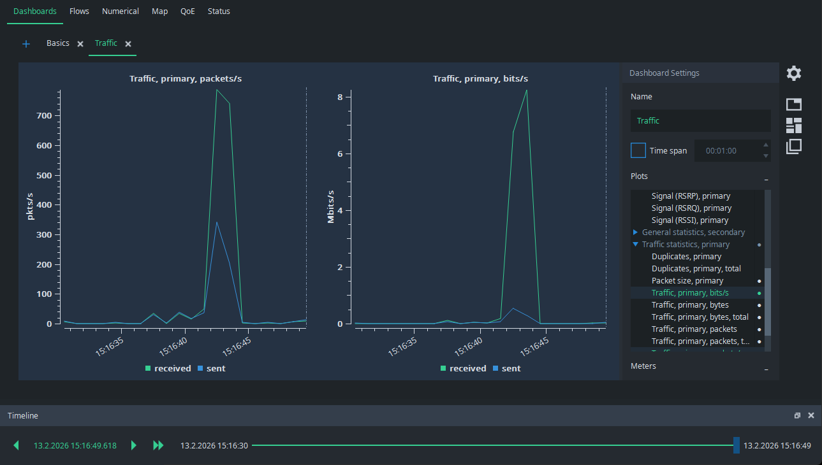Screen dimensions: 822x465
Task: Click the duplicate dashboard icon
Action: [x=793, y=147]
